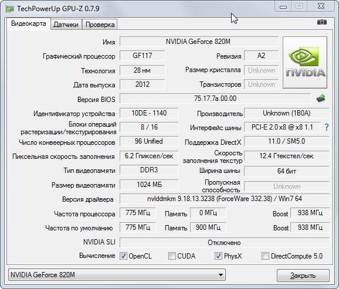The width and height of the screenshot is (339, 289).
Task: Click the driver version nvlddmkm field
Action: pos(225,199)
